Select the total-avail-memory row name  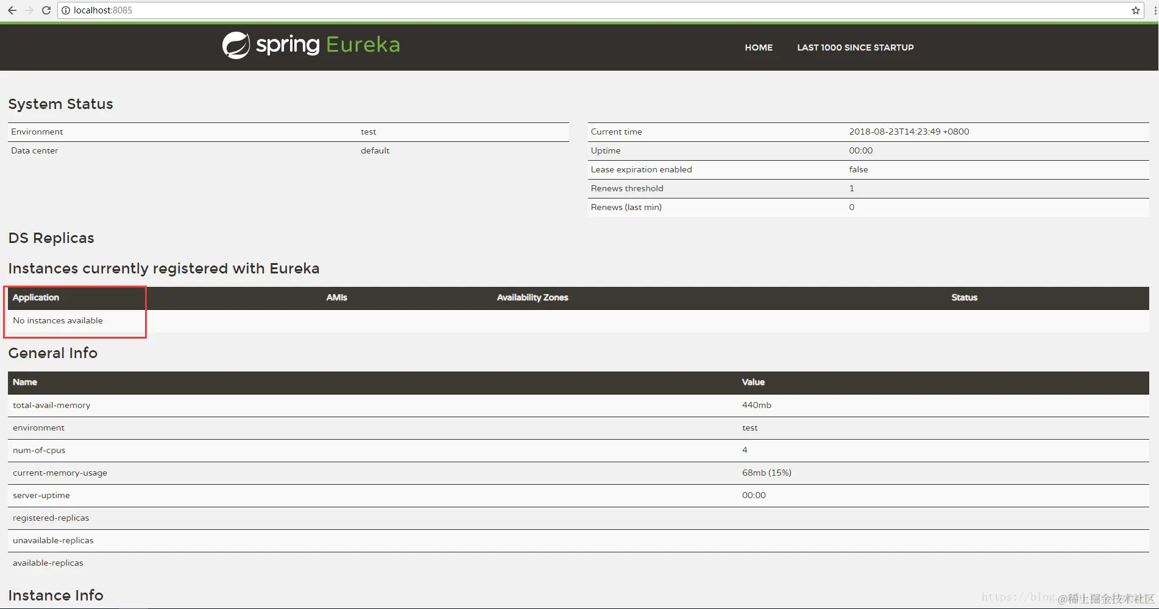[x=51, y=405]
